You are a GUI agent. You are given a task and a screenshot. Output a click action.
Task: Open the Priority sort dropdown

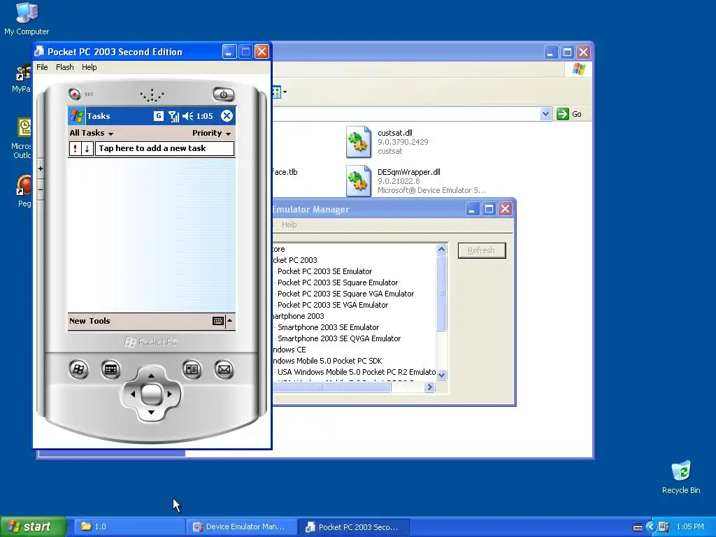tap(211, 133)
